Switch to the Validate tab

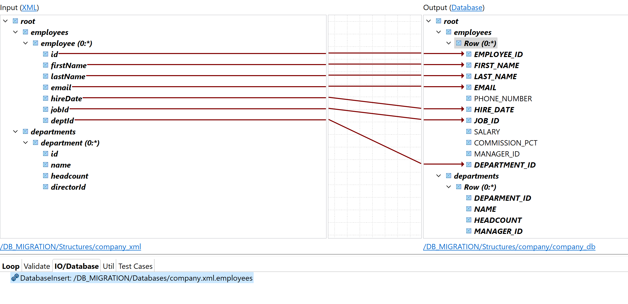tap(37, 266)
